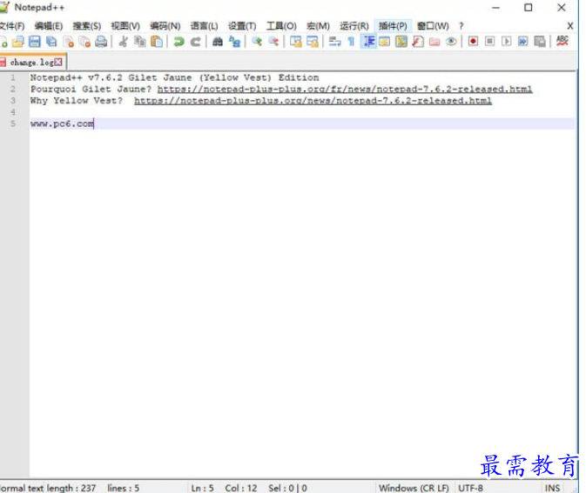The image size is (586, 493).
Task: Toggle the INS insert mode indicator
Action: pos(552,488)
